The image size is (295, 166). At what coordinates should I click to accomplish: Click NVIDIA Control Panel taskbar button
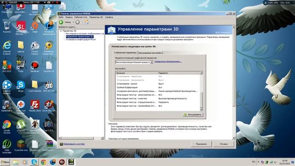coord(71,162)
